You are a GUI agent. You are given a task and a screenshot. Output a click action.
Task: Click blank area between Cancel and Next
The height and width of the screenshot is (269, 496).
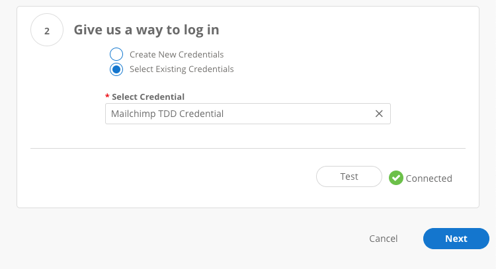410,239
